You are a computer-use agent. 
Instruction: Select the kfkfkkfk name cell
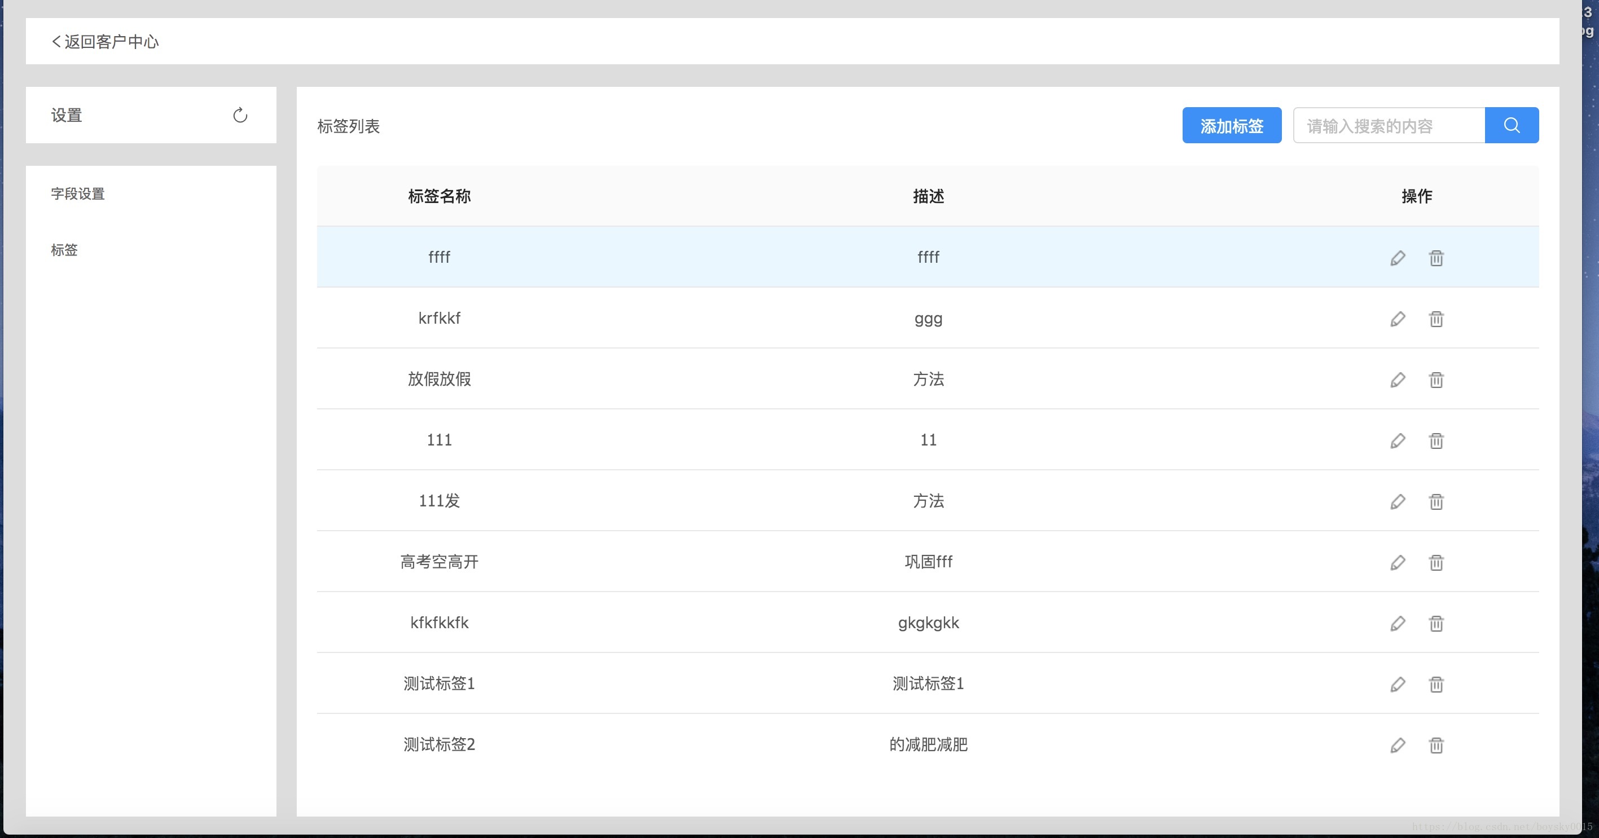439,623
